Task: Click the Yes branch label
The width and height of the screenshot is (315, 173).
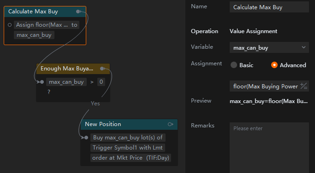Action: coord(95,104)
